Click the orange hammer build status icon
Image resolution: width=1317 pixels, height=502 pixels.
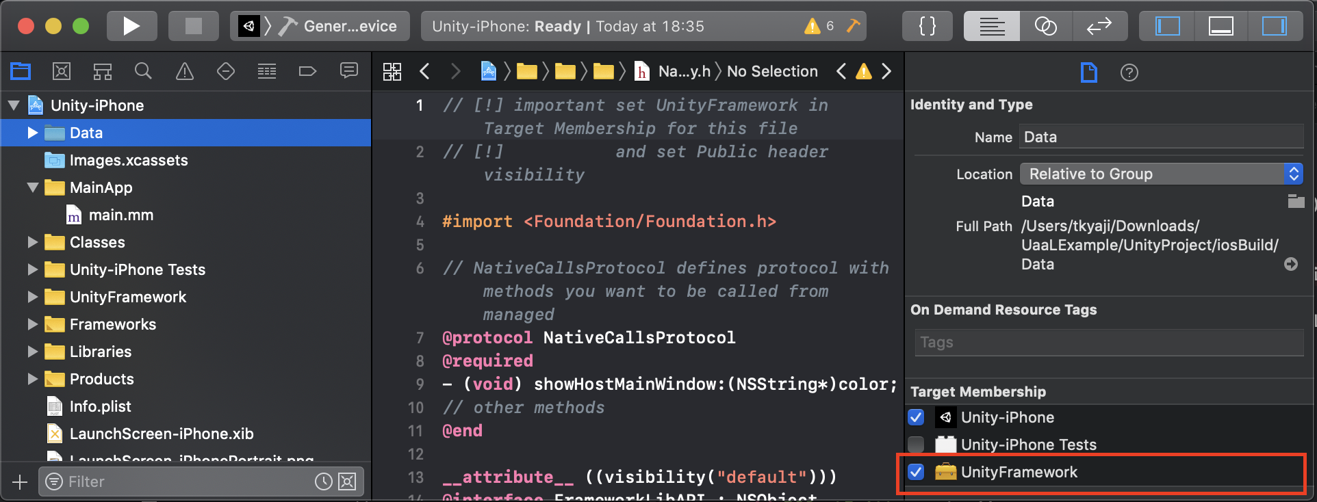coord(853,26)
